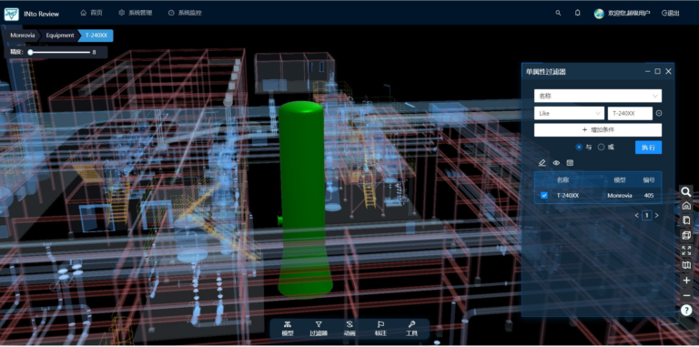Open the 系统管理 system management menu
Viewport: 699px width, 347px height.
[136, 13]
